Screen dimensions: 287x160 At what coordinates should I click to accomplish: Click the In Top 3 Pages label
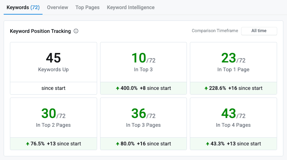pyautogui.click(x=143, y=125)
